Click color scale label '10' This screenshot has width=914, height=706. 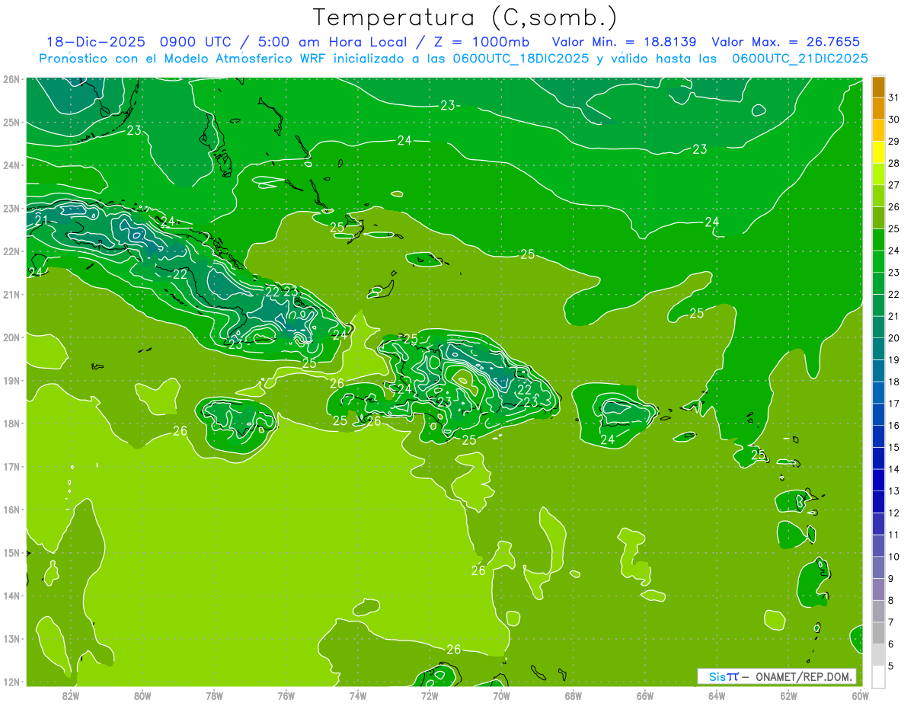point(893,557)
